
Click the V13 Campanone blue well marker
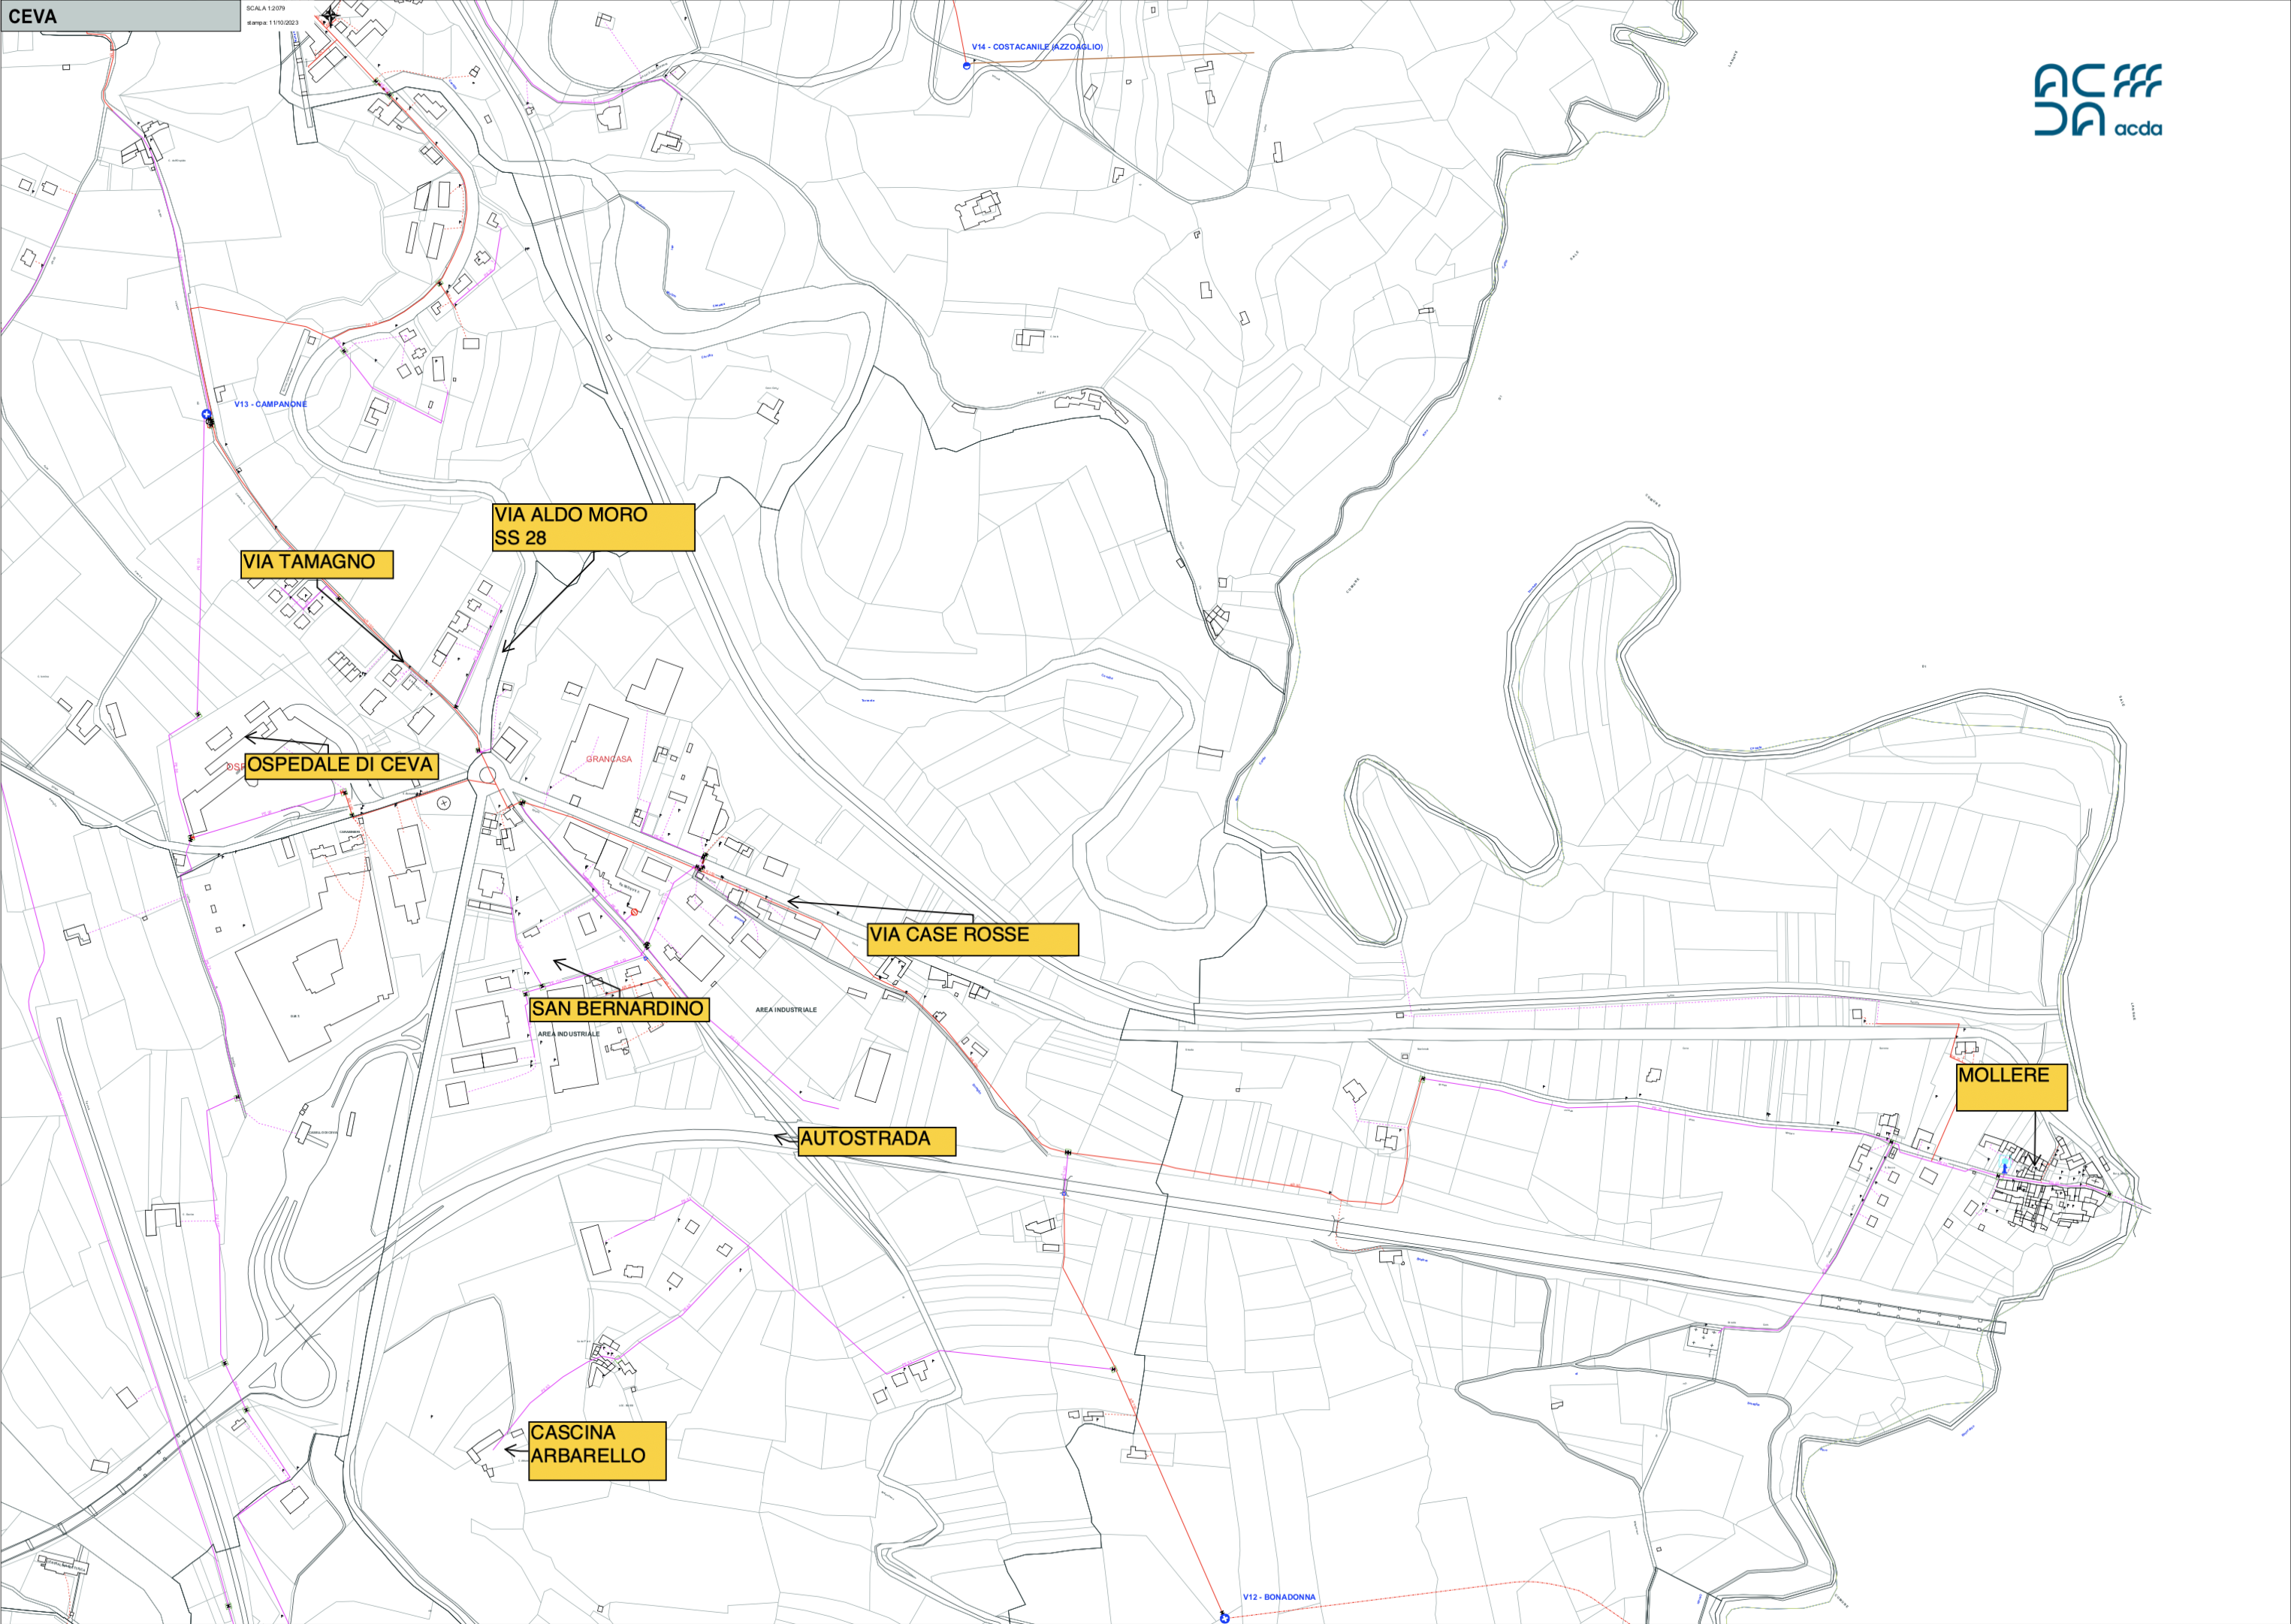(207, 414)
